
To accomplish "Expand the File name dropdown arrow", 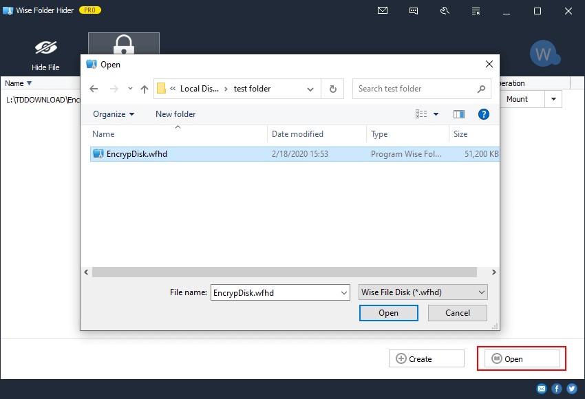I will pos(344,293).
